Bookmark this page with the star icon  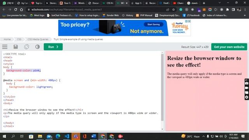pos(174,9)
